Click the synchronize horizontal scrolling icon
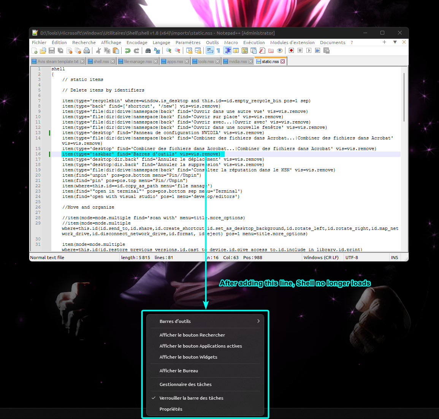The height and width of the screenshot is (419, 439). point(198,51)
